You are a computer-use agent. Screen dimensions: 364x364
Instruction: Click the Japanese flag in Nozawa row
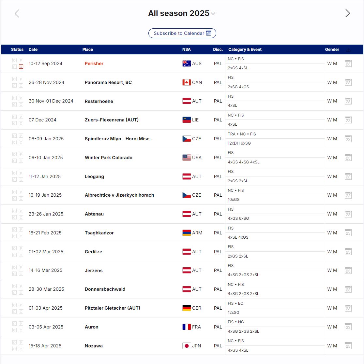coord(187,346)
